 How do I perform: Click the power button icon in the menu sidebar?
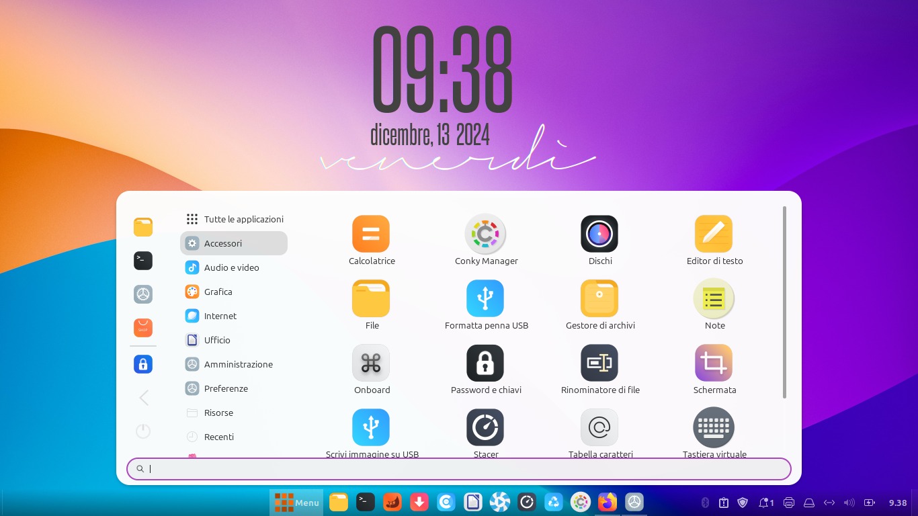(x=143, y=431)
